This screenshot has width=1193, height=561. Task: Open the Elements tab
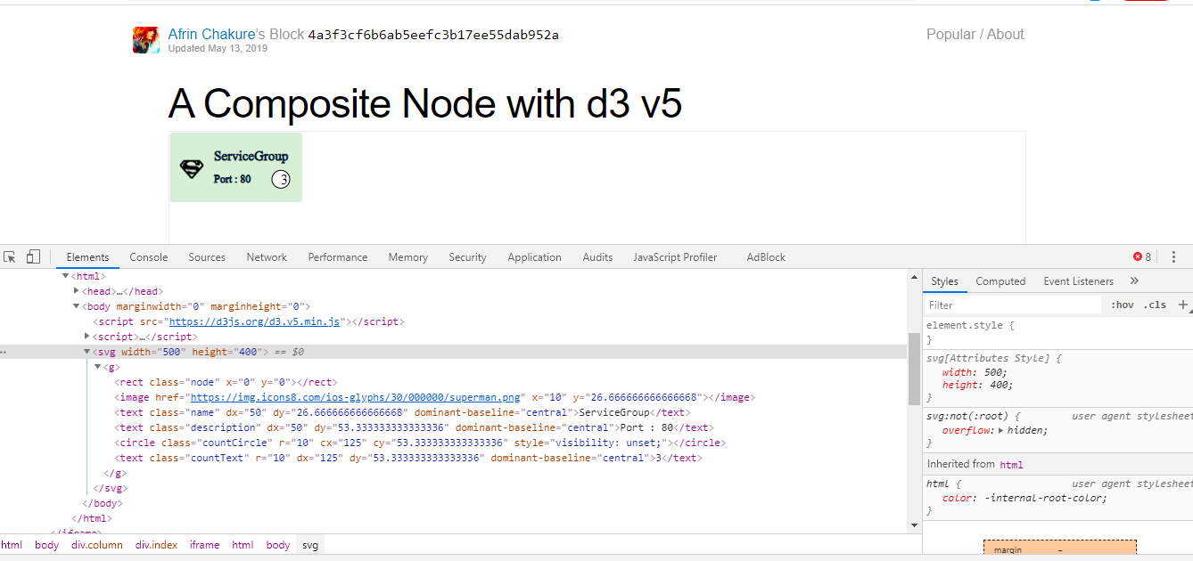pos(87,256)
